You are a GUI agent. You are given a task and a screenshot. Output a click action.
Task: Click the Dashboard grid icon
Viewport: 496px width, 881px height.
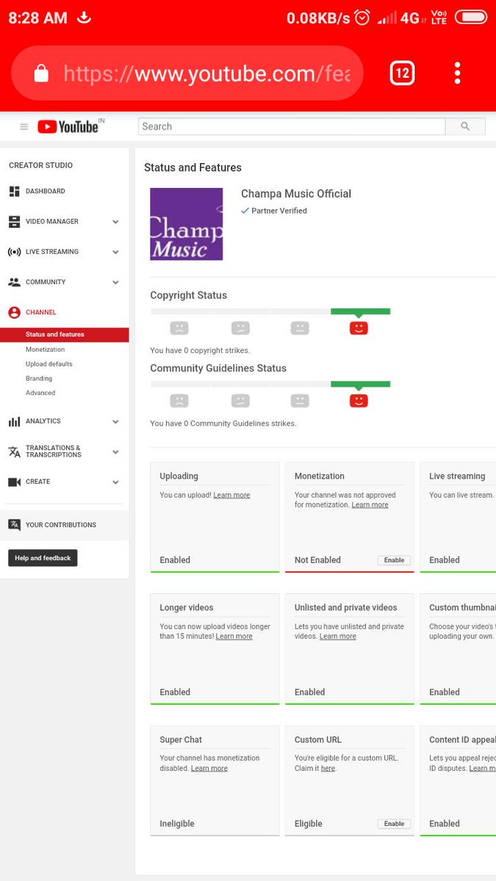point(14,192)
